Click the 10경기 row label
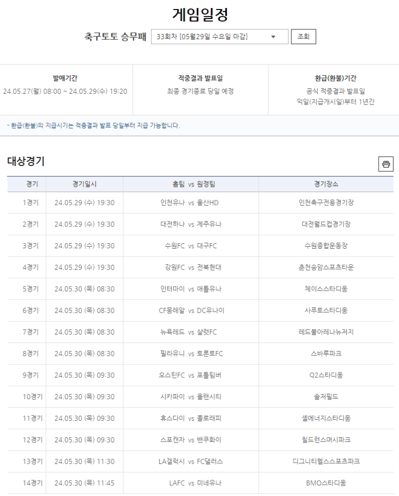399x496 pixels. coord(32,397)
